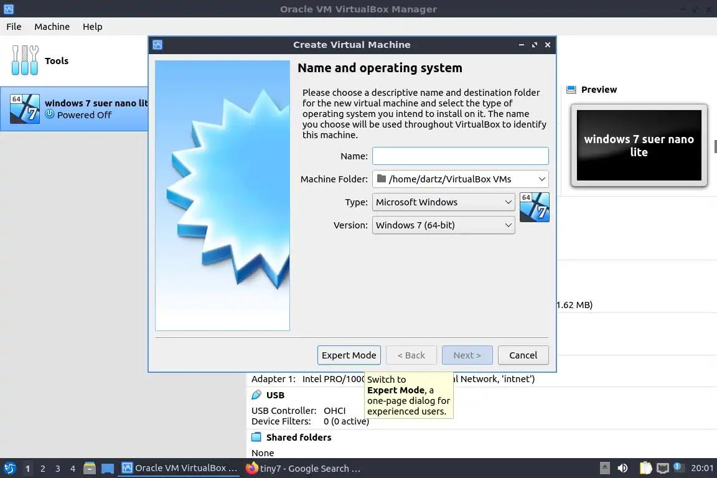Switch to workspace 1
Screen dimensions: 717x478
pos(28,469)
